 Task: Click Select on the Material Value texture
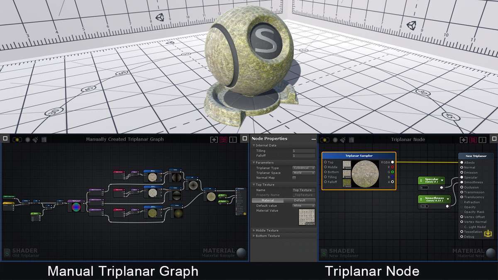[310, 224]
